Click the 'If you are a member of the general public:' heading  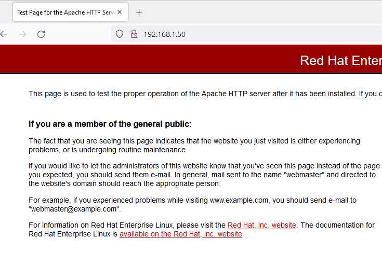click(110, 124)
